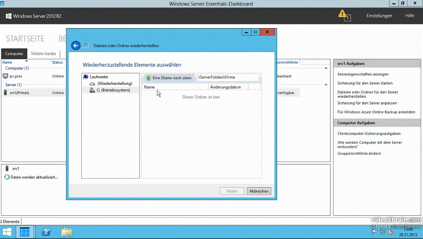The height and width of the screenshot is (239, 423).
Task: Click Sicherung für den Server anpassen
Action: (367, 103)
